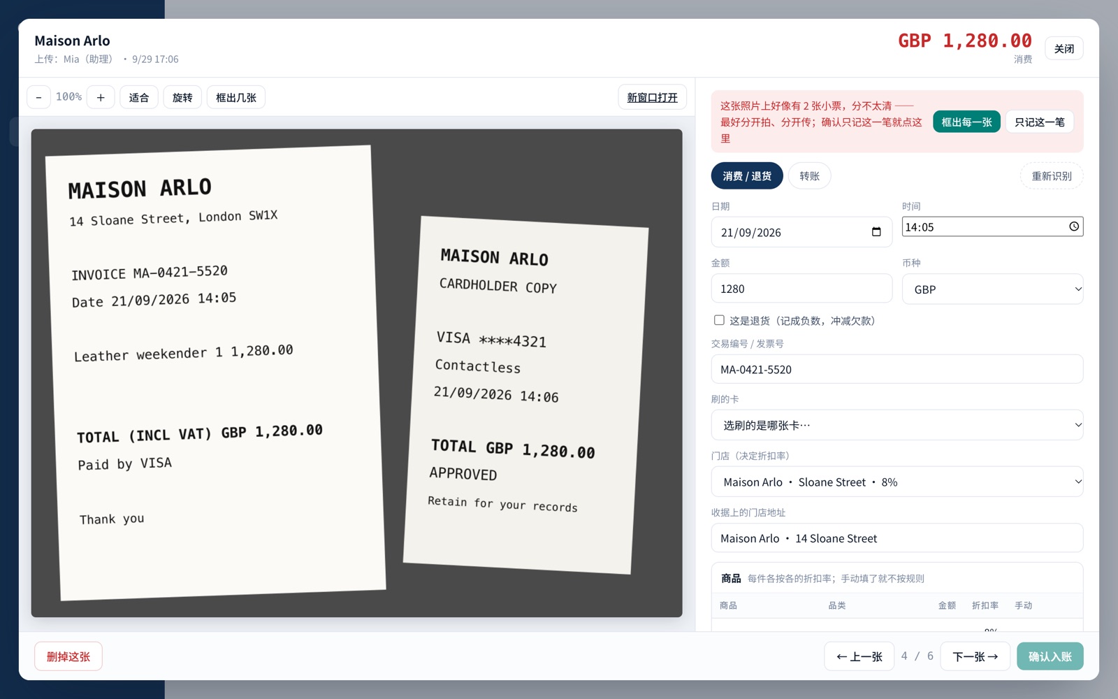The height and width of the screenshot is (699, 1118).
Task: Zoom out with the minus button
Action: coord(38,97)
